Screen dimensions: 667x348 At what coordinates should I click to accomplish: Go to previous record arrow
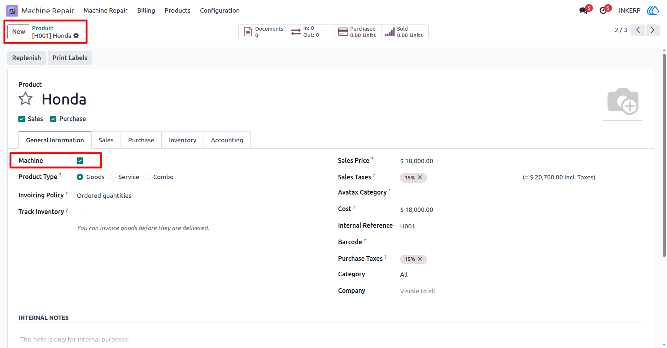point(638,30)
